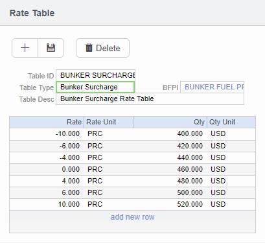Click the plus icon to add new table

[25, 48]
